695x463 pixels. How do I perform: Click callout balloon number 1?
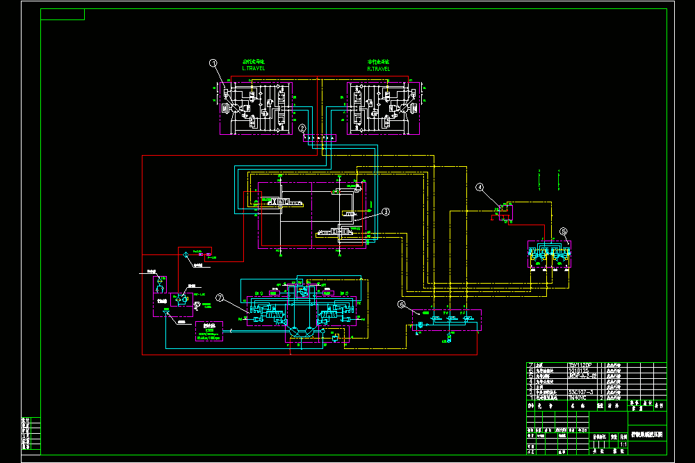click(x=213, y=63)
